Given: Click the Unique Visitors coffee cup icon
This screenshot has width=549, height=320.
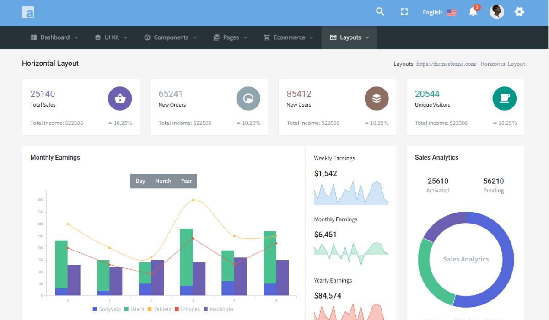Looking at the screenshot, I should [x=505, y=98].
